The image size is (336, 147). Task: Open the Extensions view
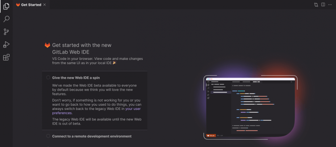click(x=6, y=57)
